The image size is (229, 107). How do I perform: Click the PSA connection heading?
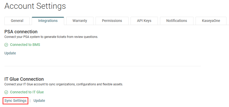(x=21, y=31)
